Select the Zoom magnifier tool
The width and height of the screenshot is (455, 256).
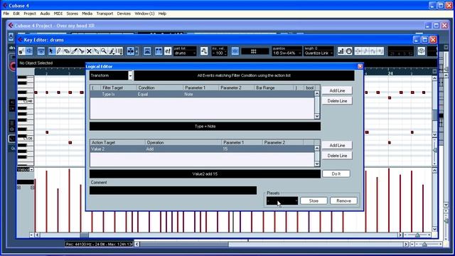click(x=104, y=51)
